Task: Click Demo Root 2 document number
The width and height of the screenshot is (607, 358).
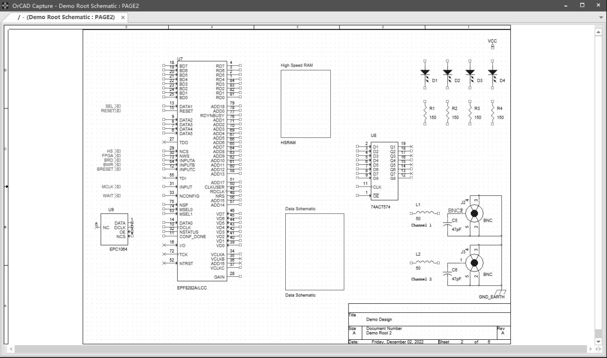Action: tap(379, 333)
